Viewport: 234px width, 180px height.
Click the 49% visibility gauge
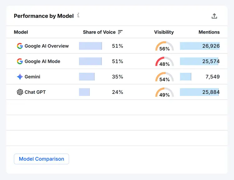(164, 92)
